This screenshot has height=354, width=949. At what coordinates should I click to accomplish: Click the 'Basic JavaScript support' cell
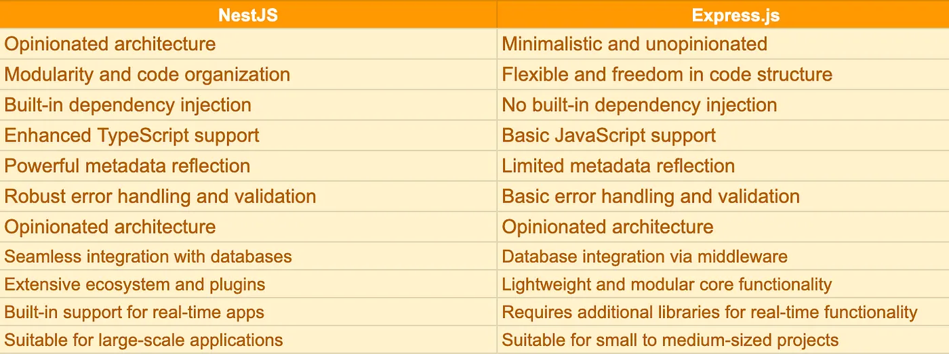[x=723, y=135]
